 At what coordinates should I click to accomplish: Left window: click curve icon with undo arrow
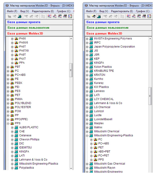point(55,16)
